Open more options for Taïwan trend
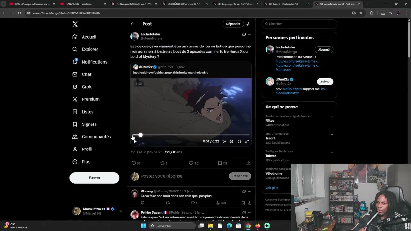411x231 pixels. tap(331, 152)
